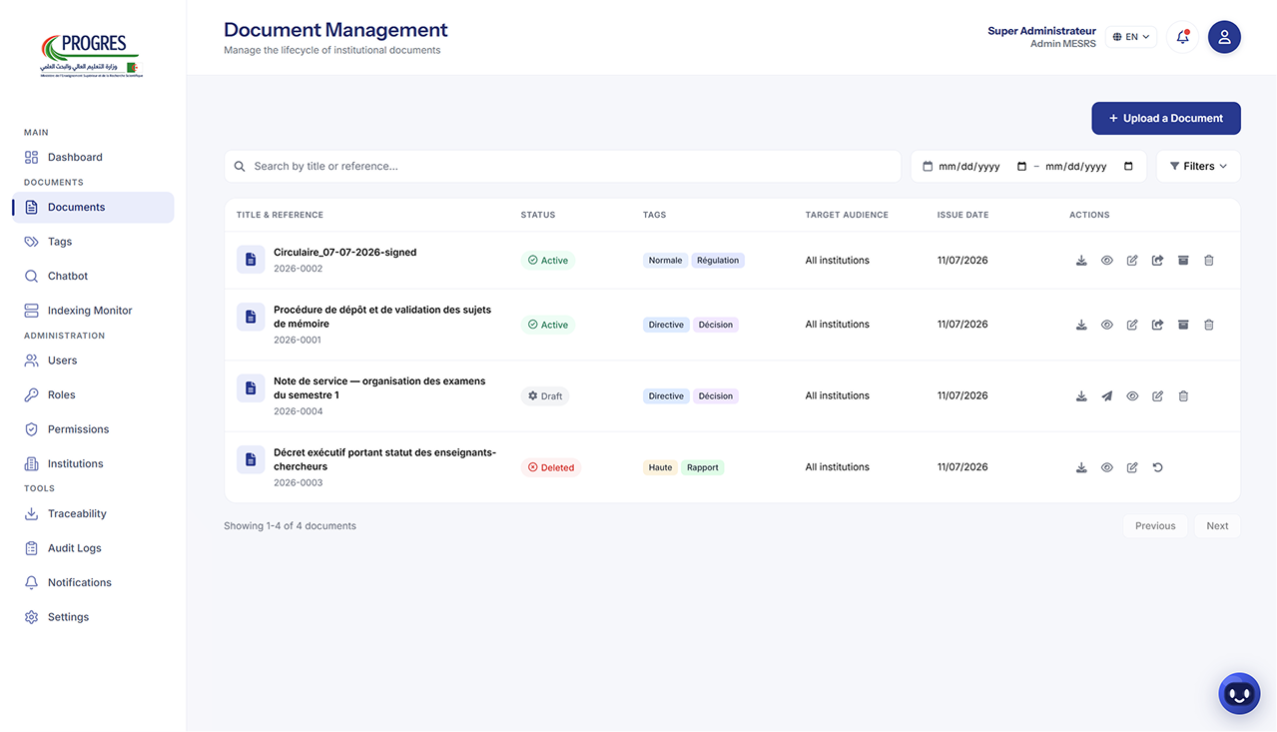Open the user profile avatar
The image size is (1277, 732).
point(1224,37)
